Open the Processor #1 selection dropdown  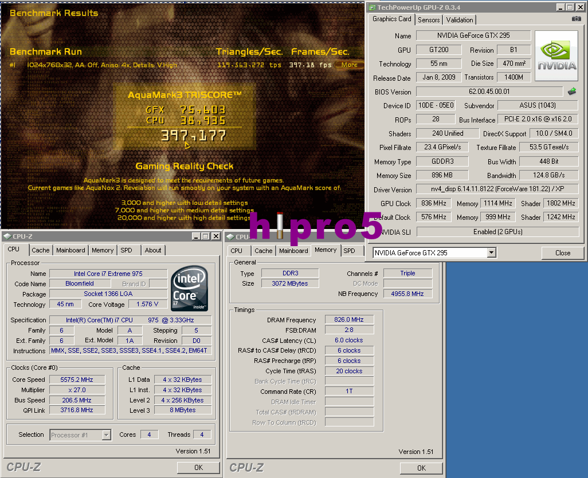point(107,435)
